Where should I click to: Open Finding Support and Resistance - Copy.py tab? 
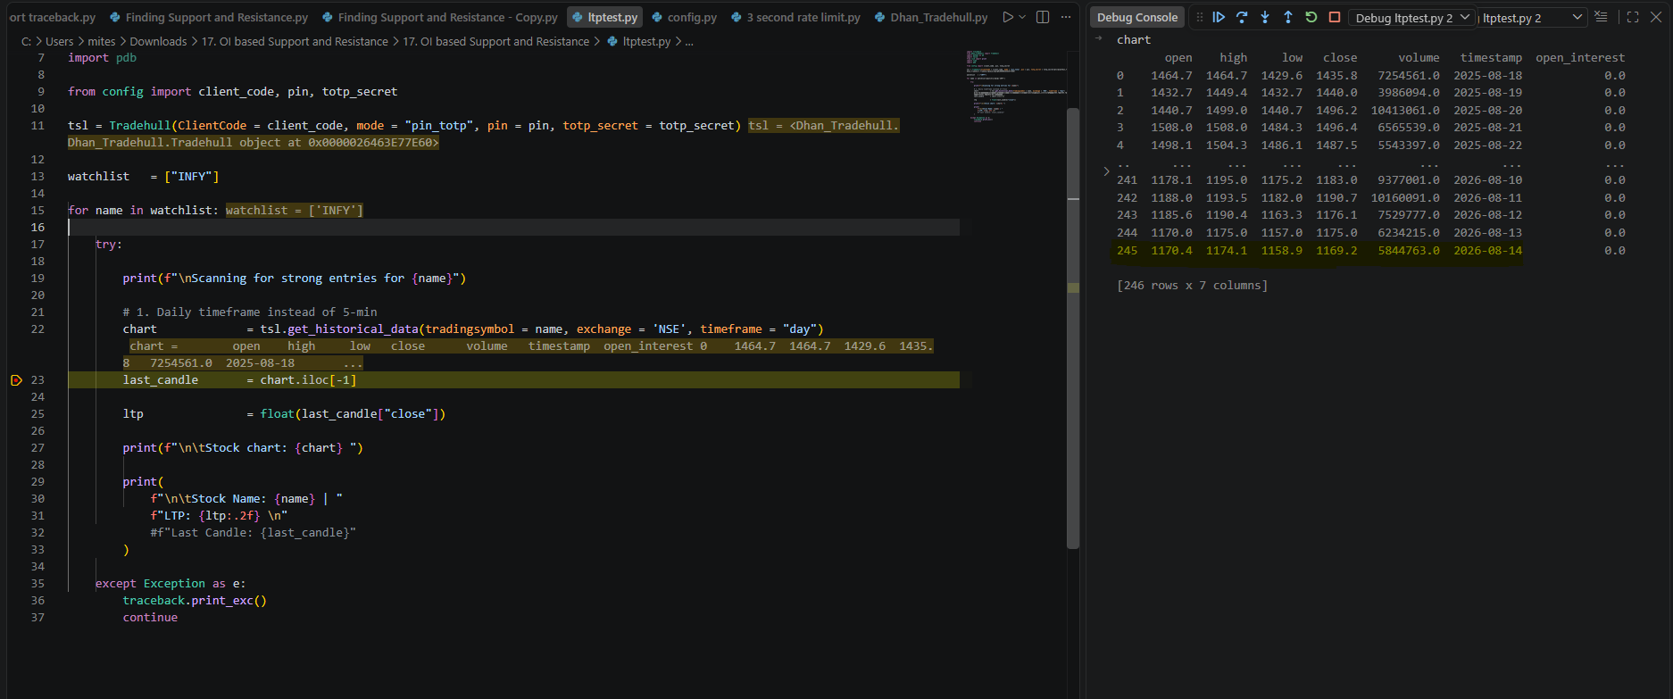coord(439,17)
